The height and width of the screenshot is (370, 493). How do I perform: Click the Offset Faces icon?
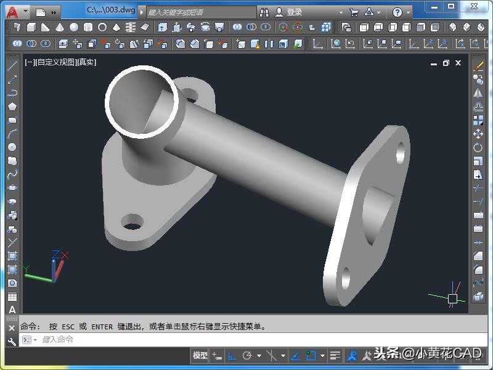(92, 43)
